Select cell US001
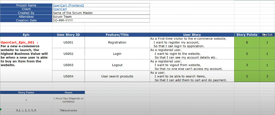The height and width of the screenshot is (115, 275). (68, 42)
